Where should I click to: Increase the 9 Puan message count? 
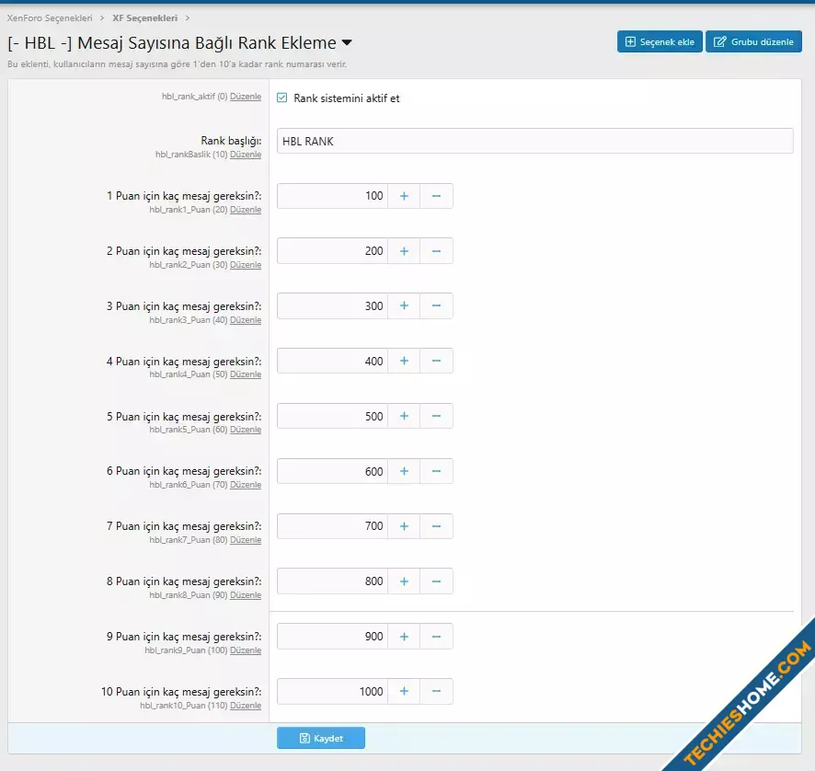(x=404, y=637)
